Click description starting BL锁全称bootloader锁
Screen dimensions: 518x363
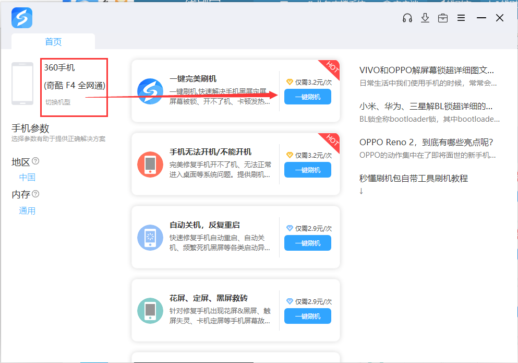pyautogui.click(x=429, y=119)
